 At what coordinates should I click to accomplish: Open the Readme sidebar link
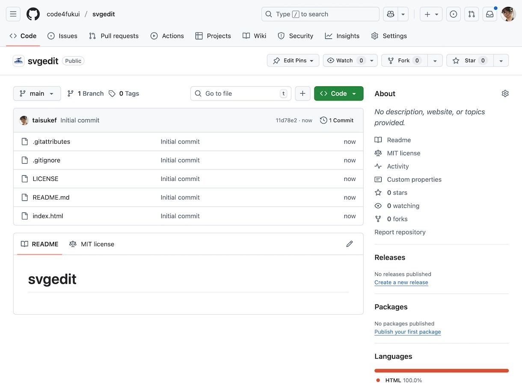click(393, 140)
